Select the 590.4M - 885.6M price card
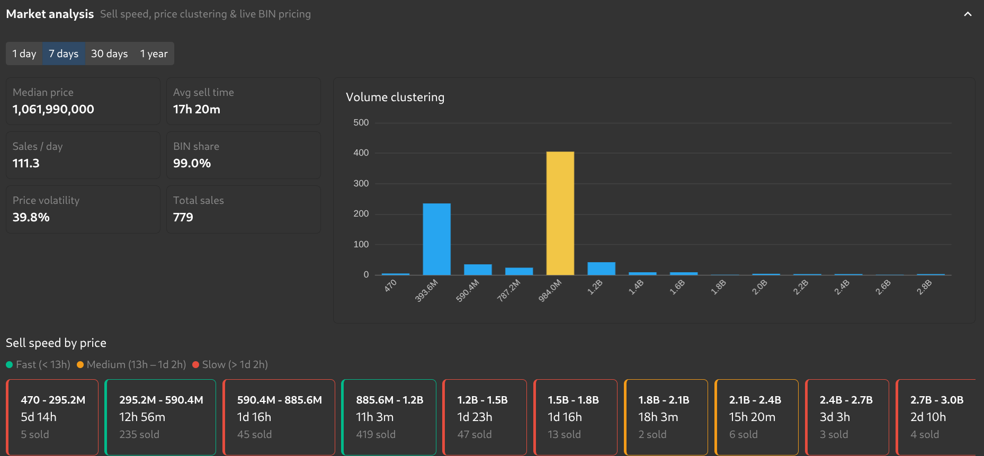Image resolution: width=984 pixels, height=456 pixels. coord(279,417)
